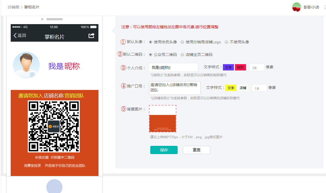This screenshot has width=326, height=193.
Task: Click the 邀请您加入店铺名称营销团队 slogan in preview
Action: click(51, 96)
